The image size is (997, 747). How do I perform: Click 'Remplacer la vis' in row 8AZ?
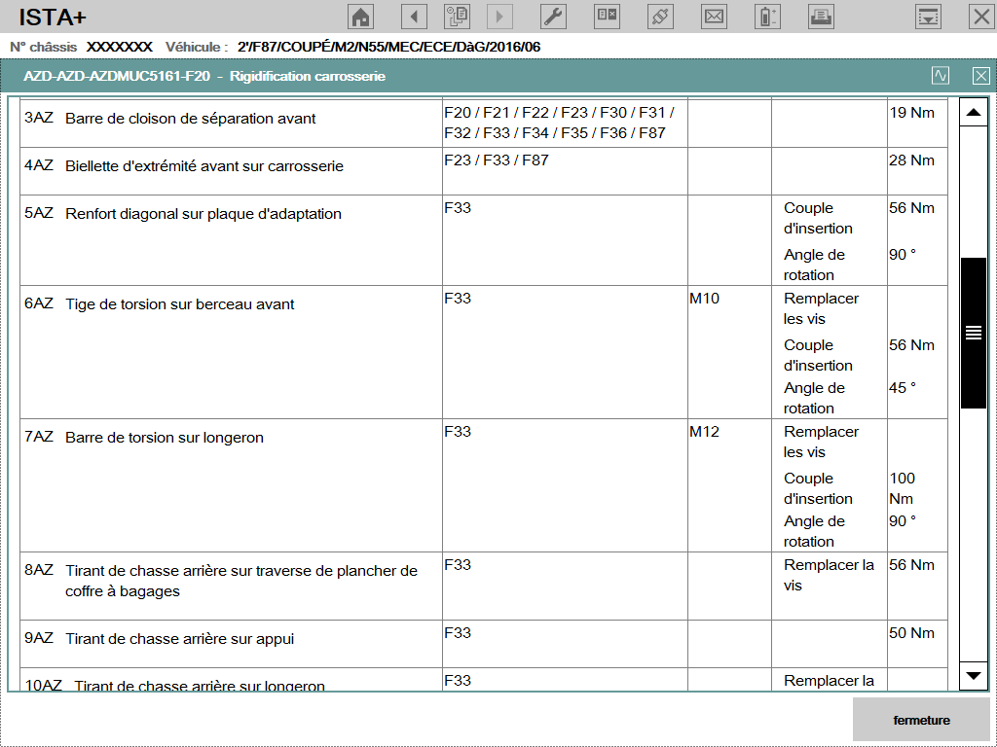(829, 576)
